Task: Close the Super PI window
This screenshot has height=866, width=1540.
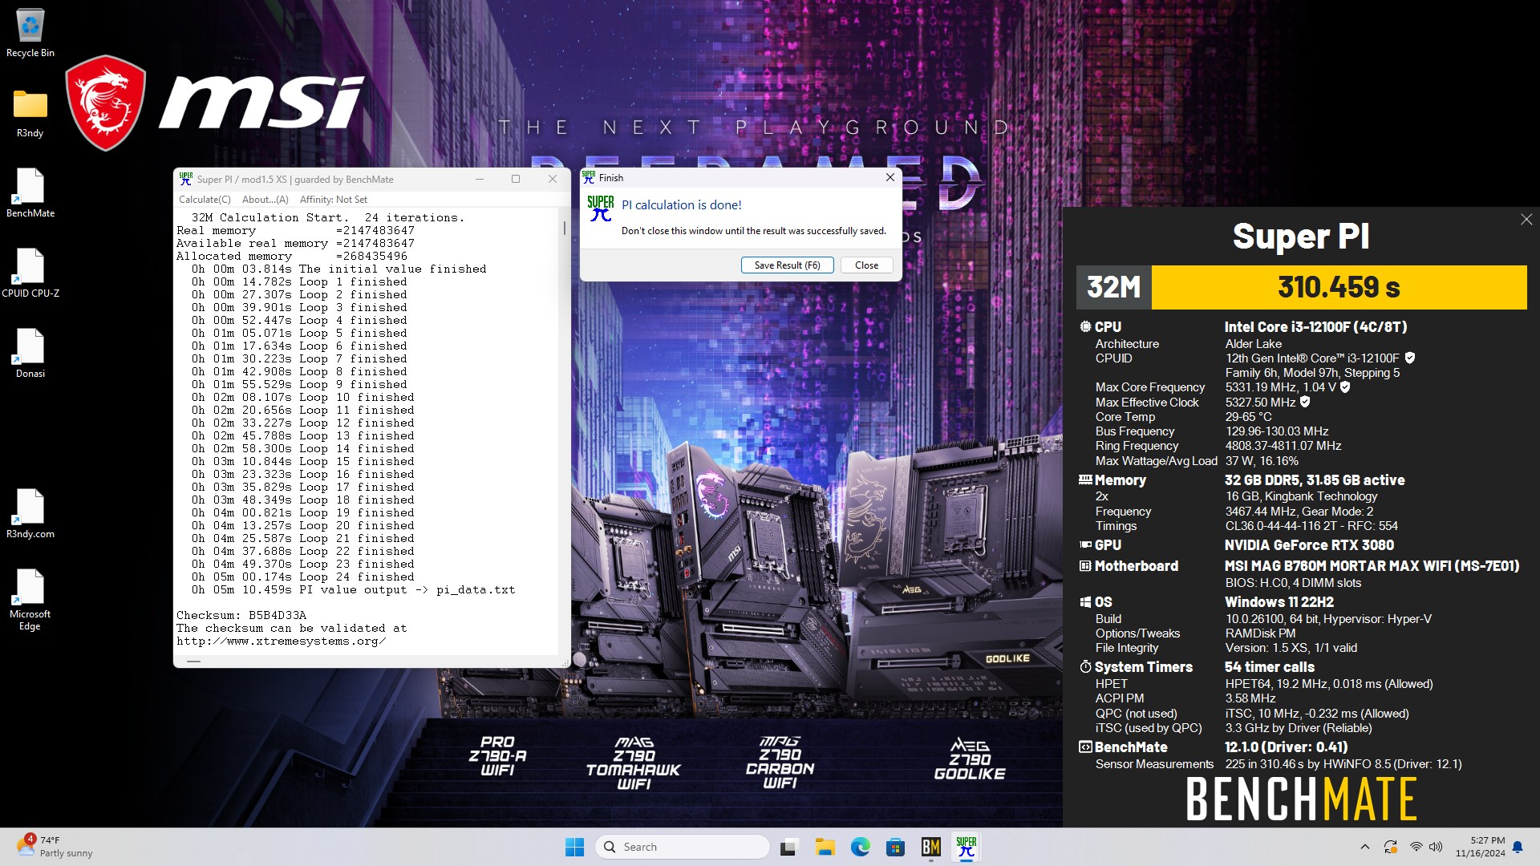Action: (552, 179)
